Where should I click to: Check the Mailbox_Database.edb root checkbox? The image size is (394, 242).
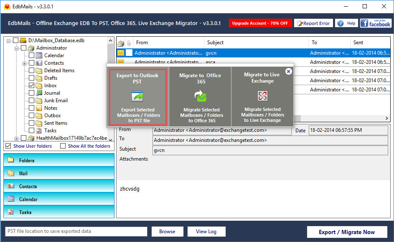pos(15,40)
